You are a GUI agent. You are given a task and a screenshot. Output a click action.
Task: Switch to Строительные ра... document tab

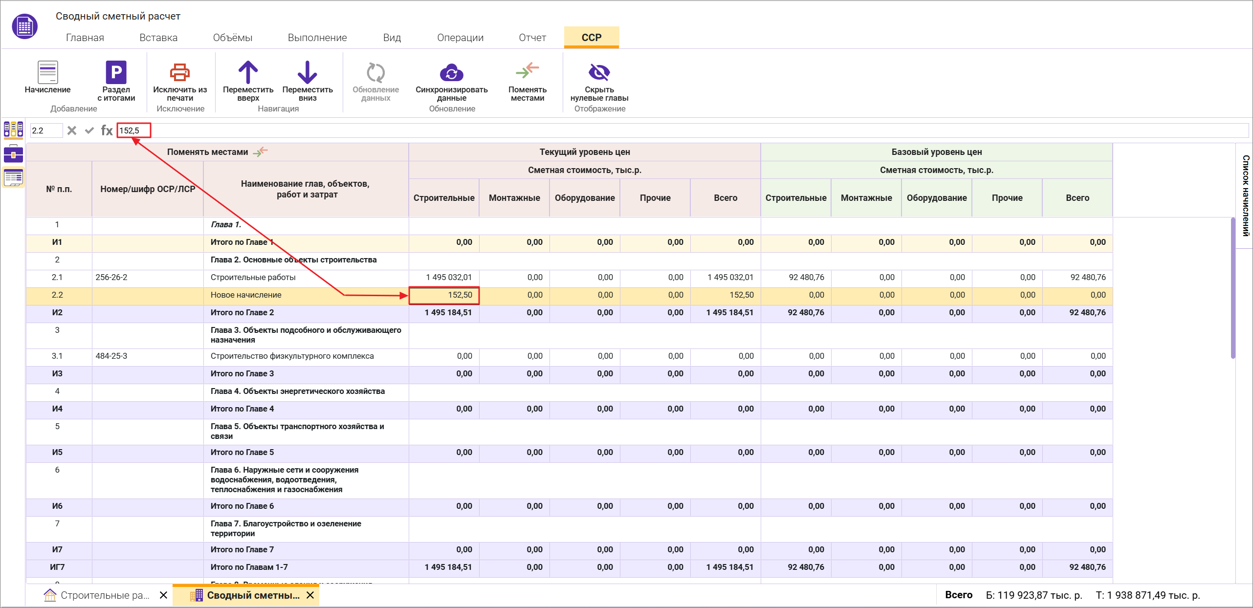(105, 595)
